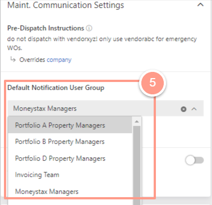Collapse the Maint. Communication Settings section chevron
The width and height of the screenshot is (212, 205).
pyautogui.click(x=200, y=4)
